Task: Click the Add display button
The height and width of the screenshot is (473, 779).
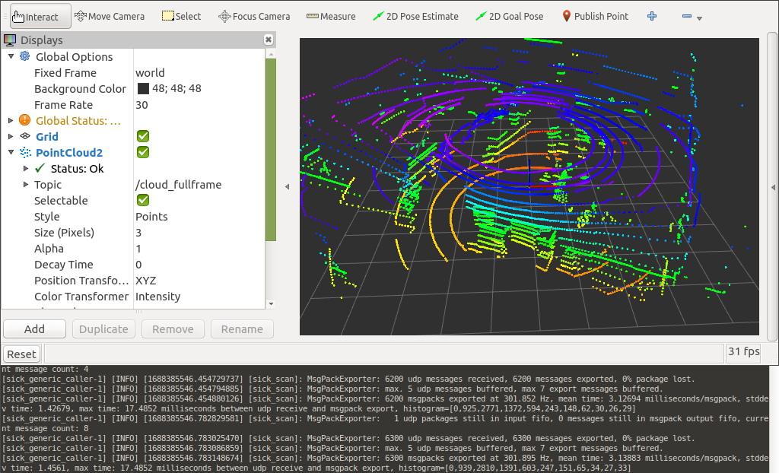Action: click(34, 329)
